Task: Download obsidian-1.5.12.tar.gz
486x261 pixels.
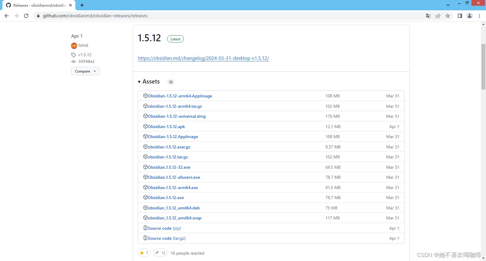Action: (x=168, y=157)
